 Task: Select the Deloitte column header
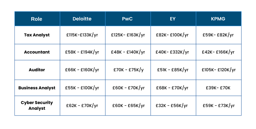(x=82, y=19)
